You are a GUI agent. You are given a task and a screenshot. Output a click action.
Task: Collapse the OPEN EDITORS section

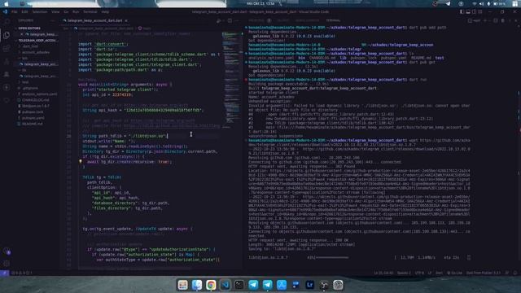[x=29, y=28]
